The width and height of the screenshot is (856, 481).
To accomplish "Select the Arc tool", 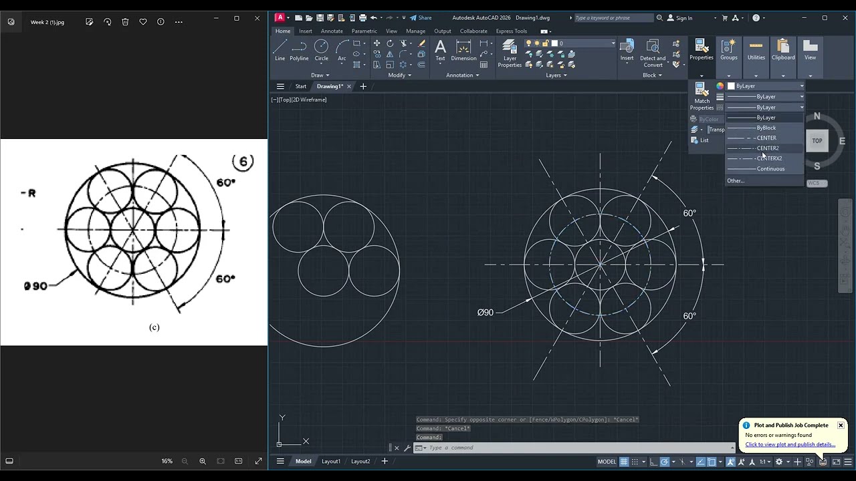I will 342,50.
